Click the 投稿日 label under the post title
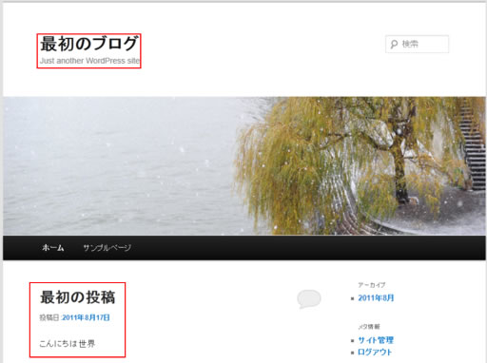The width and height of the screenshot is (487, 363). coord(49,317)
